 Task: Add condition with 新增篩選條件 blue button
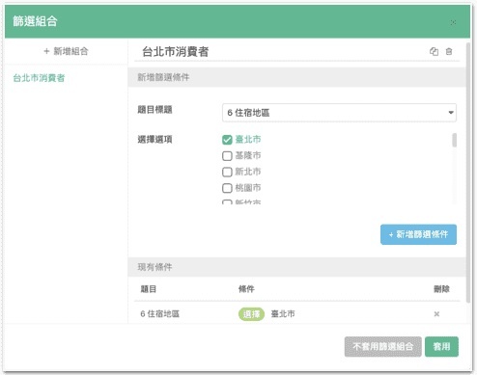pyautogui.click(x=418, y=234)
